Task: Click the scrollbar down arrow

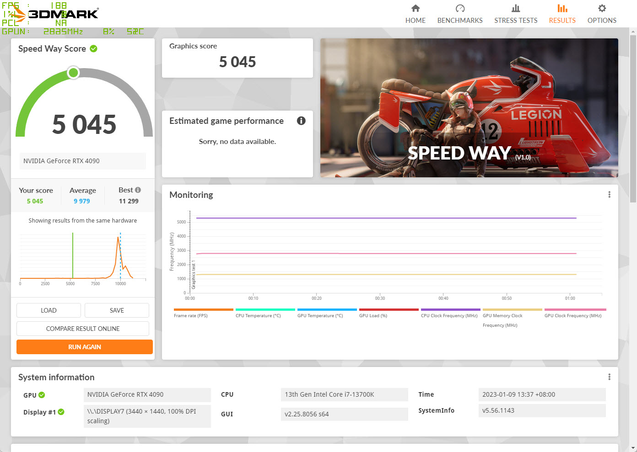Action: pos(633,448)
